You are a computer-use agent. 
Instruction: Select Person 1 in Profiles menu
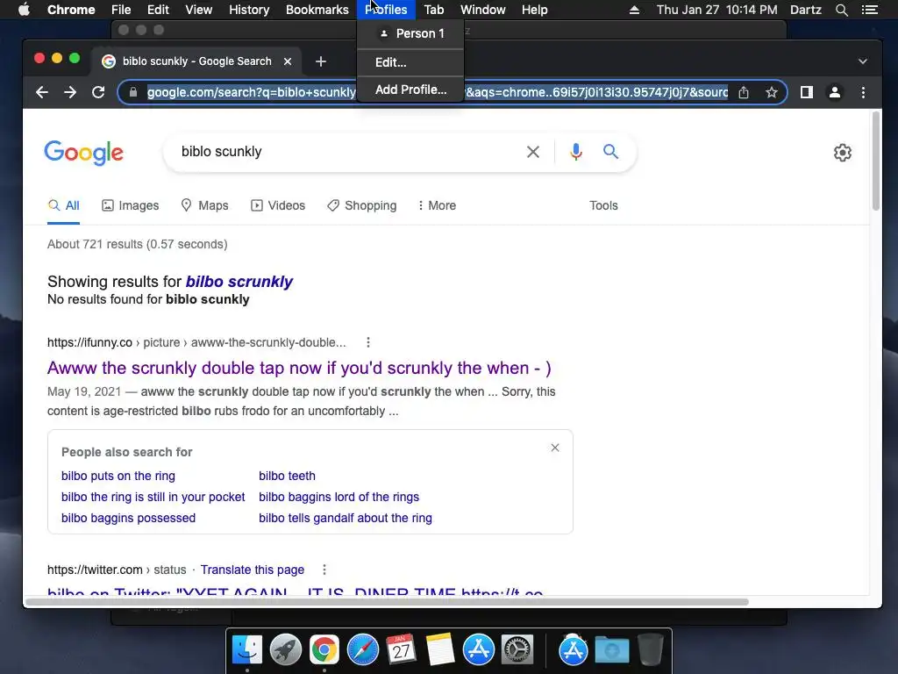(x=410, y=34)
